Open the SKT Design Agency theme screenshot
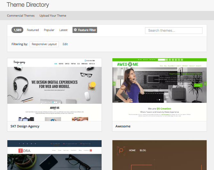 point(54,90)
